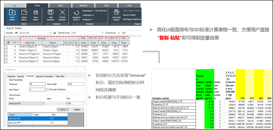
Task: Open the Sample 231211-05 dropdown
Action: [x=51, y=33]
